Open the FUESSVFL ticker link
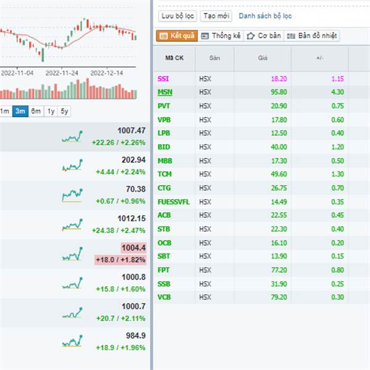The image size is (370, 370). pyautogui.click(x=174, y=202)
